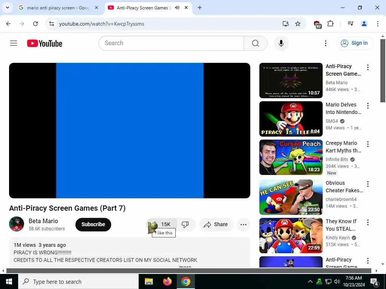Show hidden system tray icons chevron
Screen dimensions: 386x289
[310, 281]
